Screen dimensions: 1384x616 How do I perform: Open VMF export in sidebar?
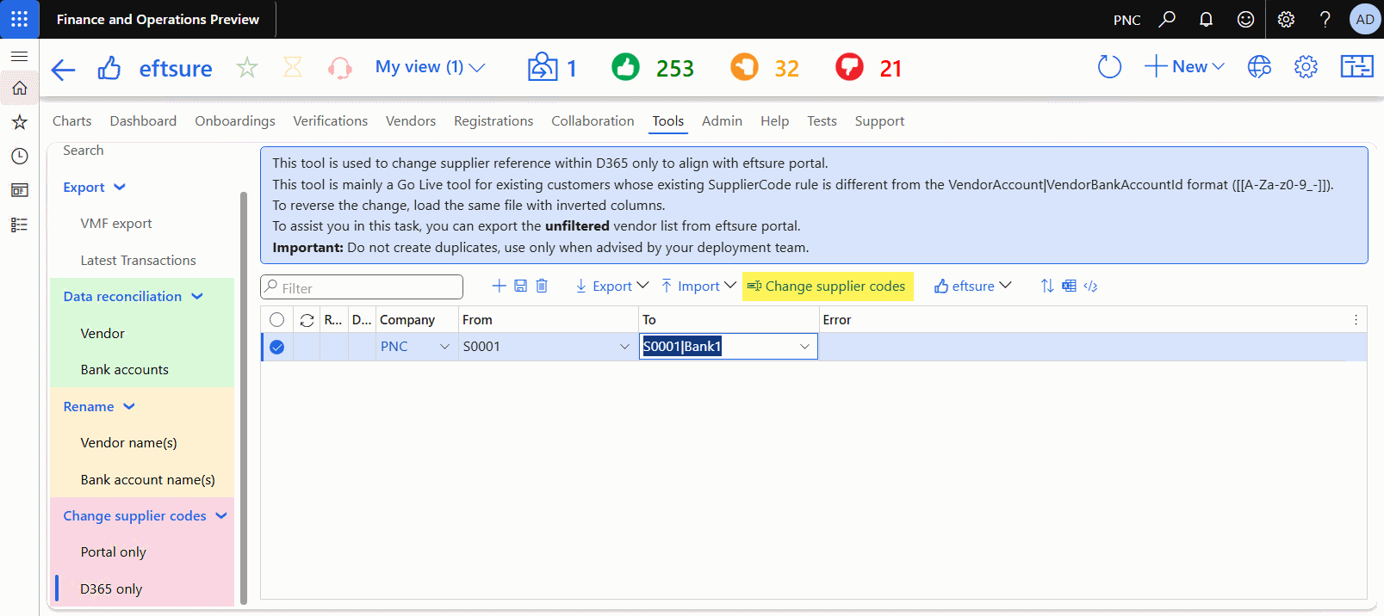click(x=116, y=224)
